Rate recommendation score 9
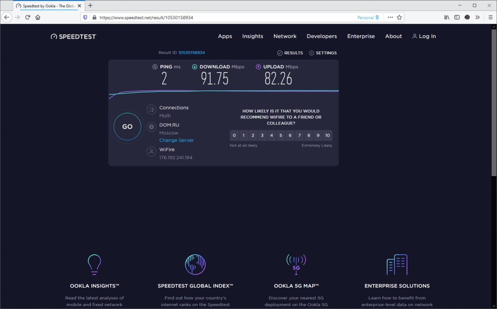 pyautogui.click(x=318, y=135)
